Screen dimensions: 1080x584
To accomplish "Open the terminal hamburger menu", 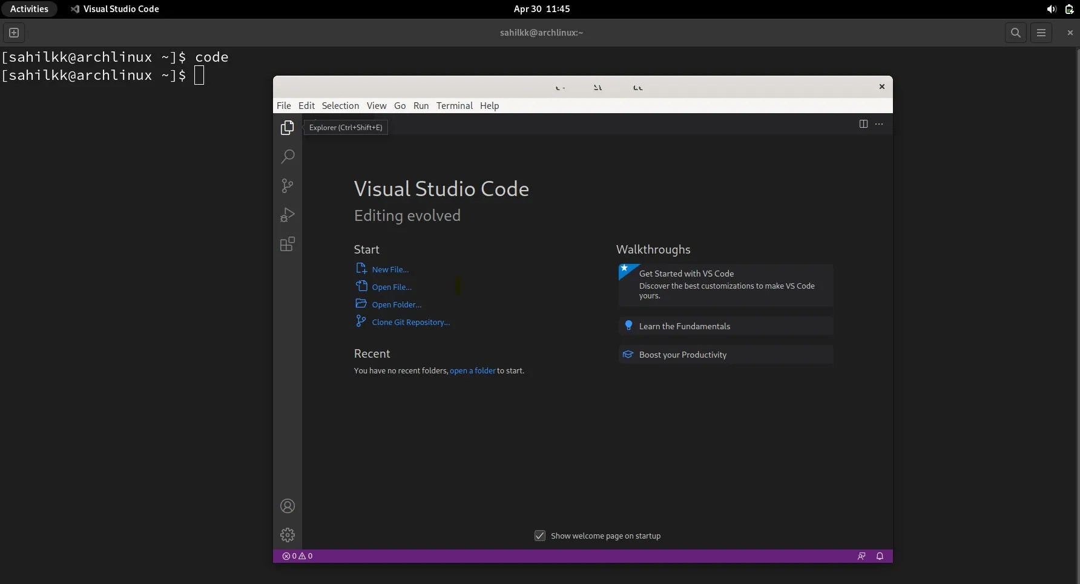I will coord(1042,33).
